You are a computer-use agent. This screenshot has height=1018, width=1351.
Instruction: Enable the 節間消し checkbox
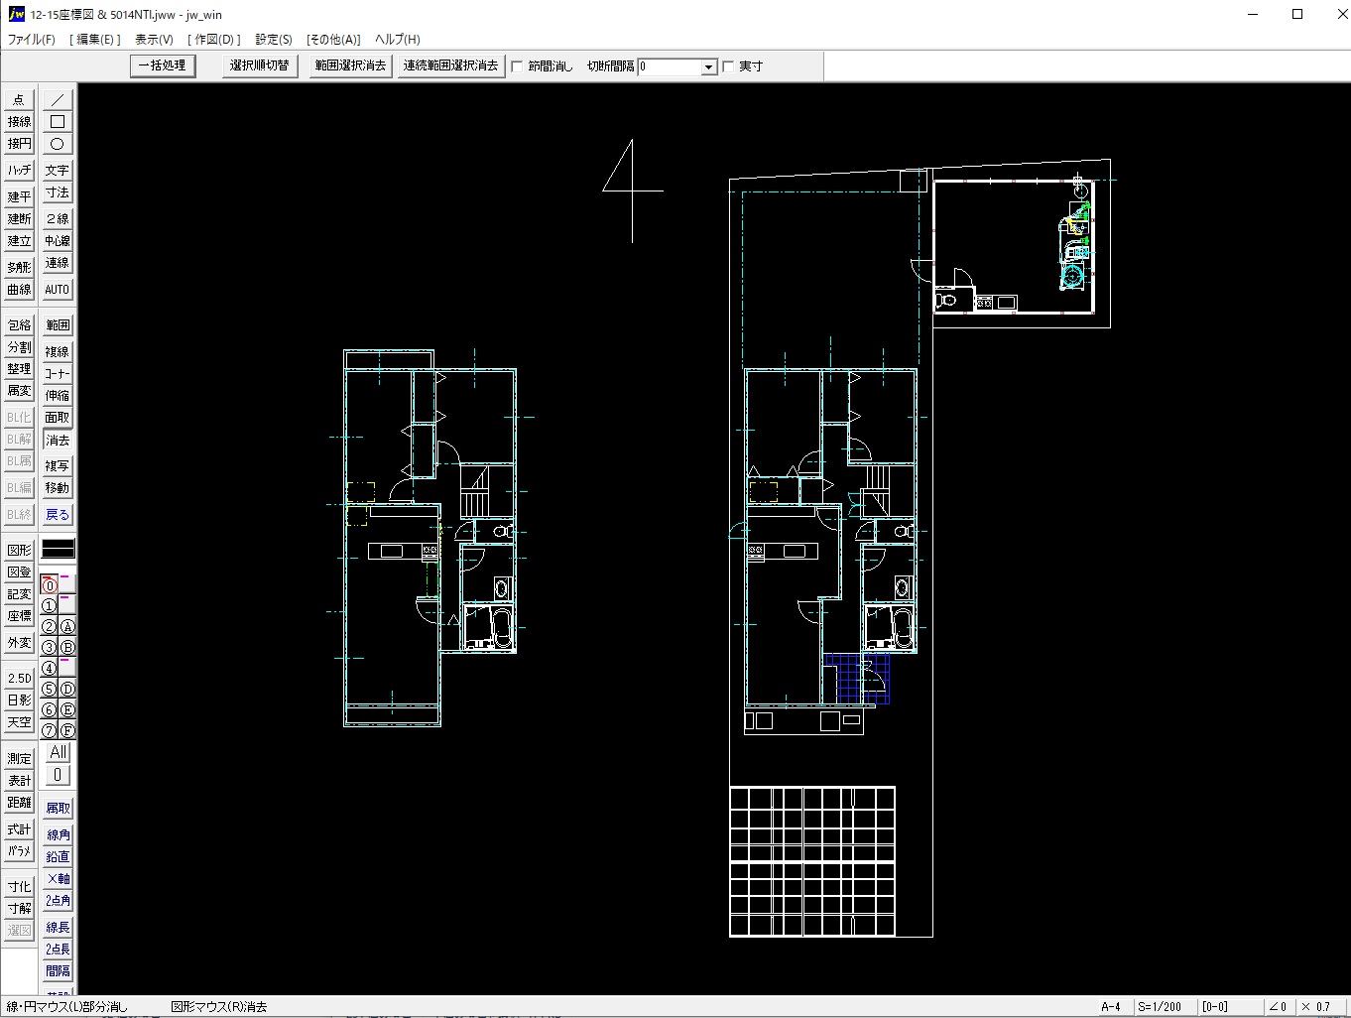click(517, 66)
